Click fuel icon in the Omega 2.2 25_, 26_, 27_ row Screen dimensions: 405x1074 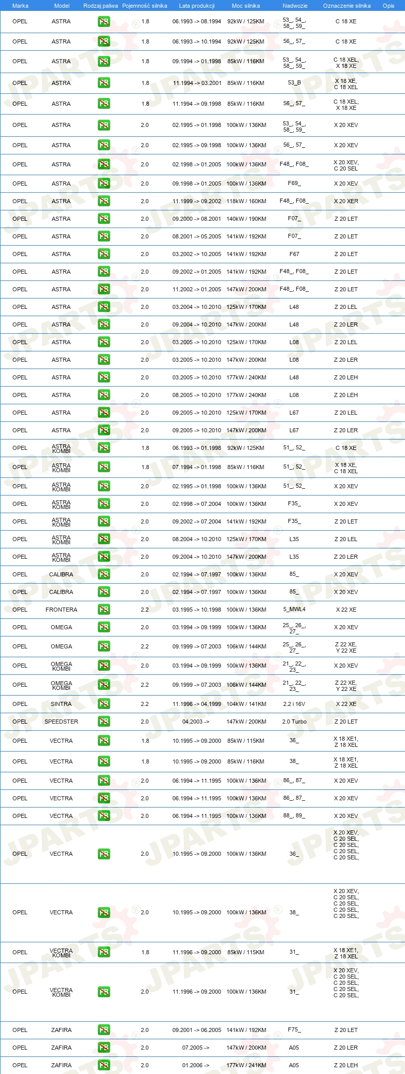click(104, 646)
